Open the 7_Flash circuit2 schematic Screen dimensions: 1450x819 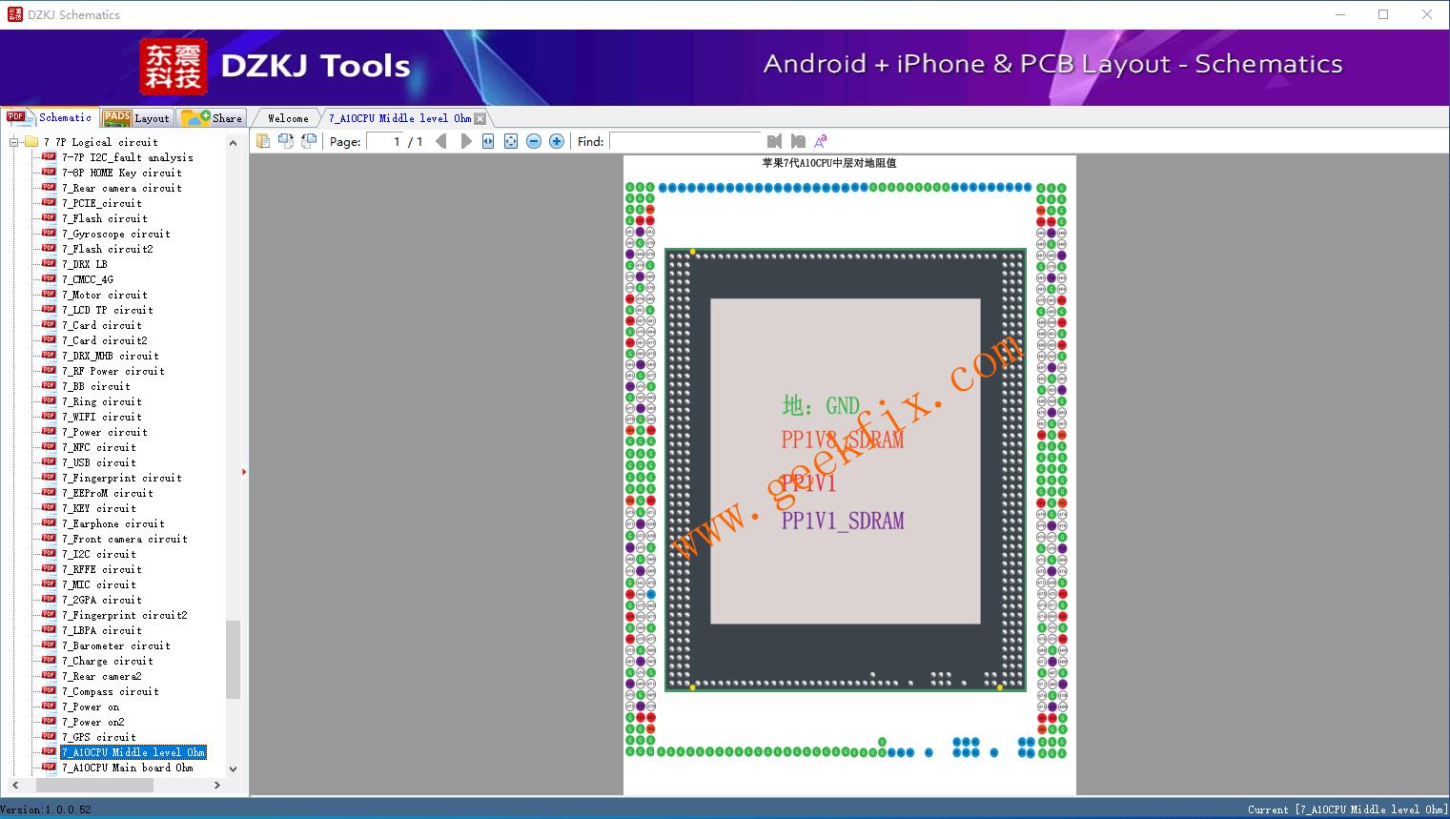[108, 249]
